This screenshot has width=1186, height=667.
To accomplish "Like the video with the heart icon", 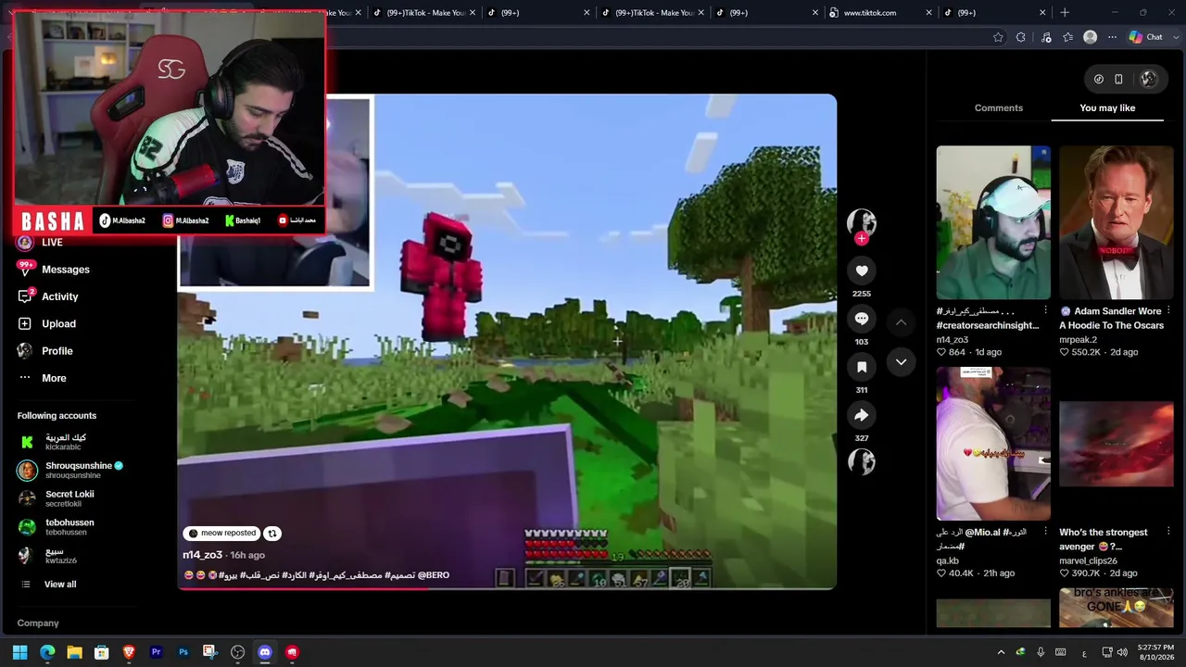I will (862, 271).
